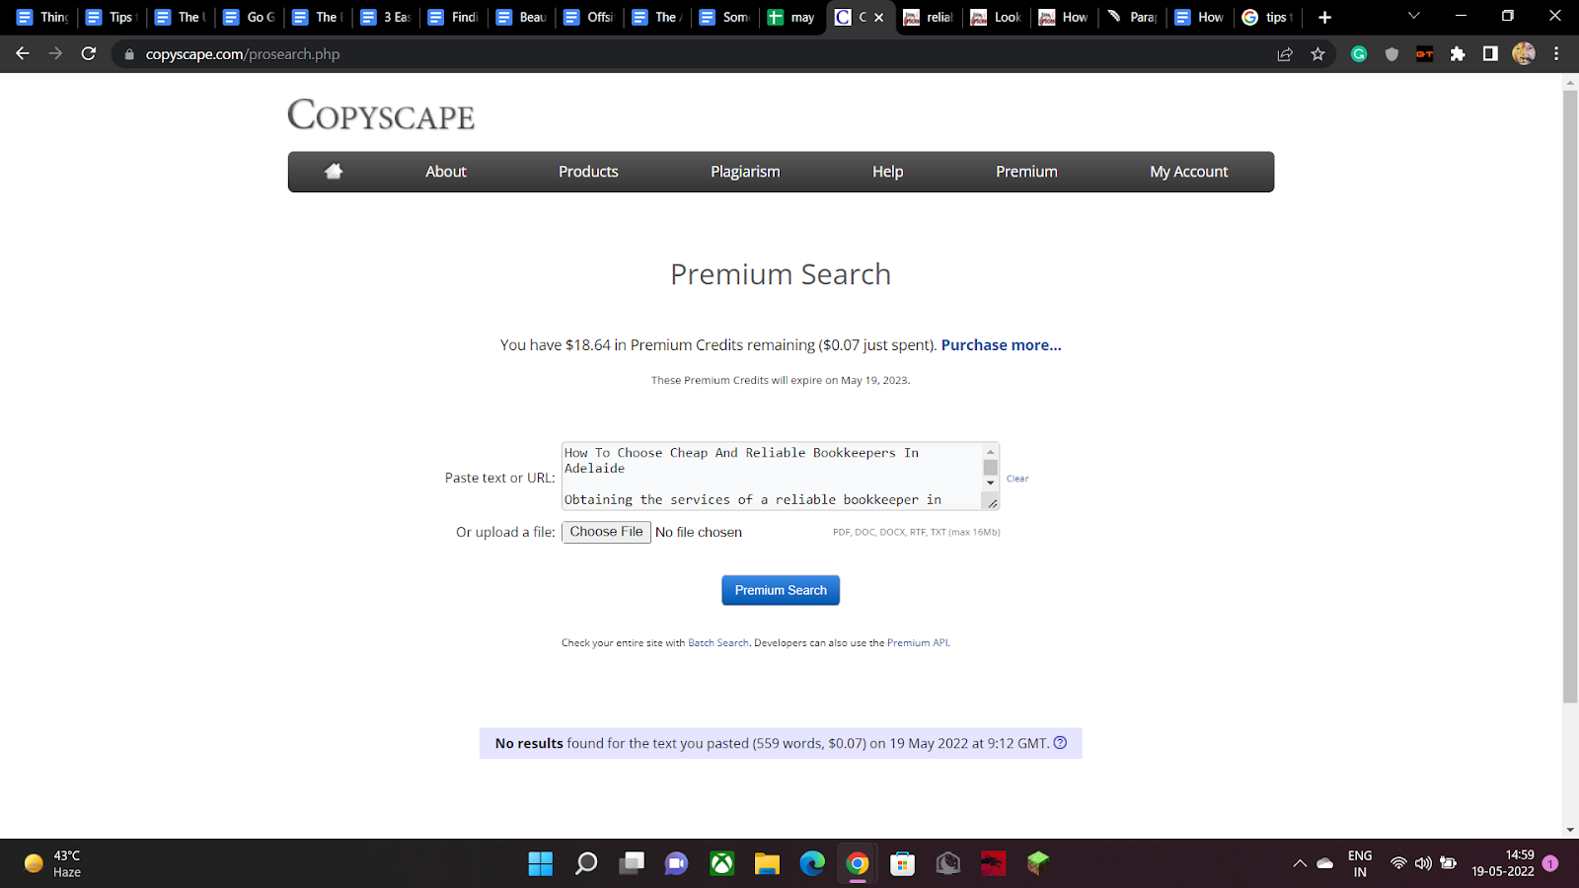Clear the pasted text with Clear link
This screenshot has height=888, width=1579.
(1017, 479)
